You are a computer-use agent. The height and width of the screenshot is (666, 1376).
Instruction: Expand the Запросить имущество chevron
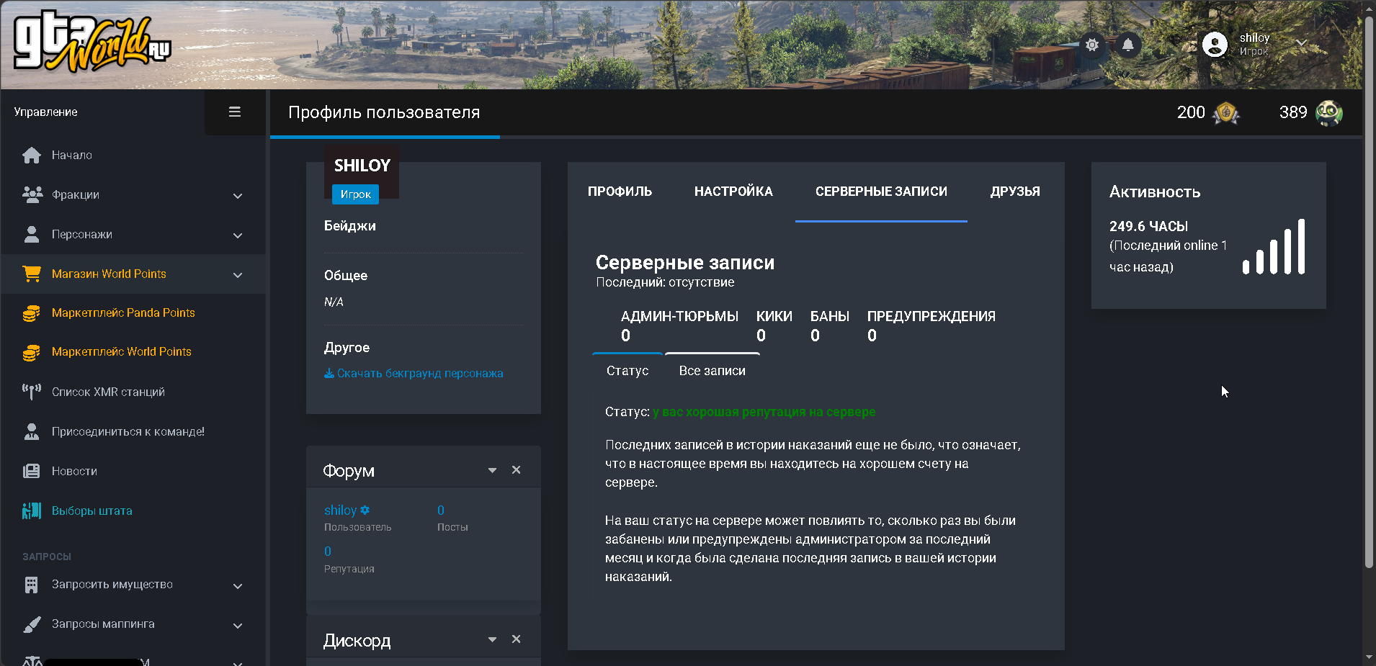[x=238, y=586]
